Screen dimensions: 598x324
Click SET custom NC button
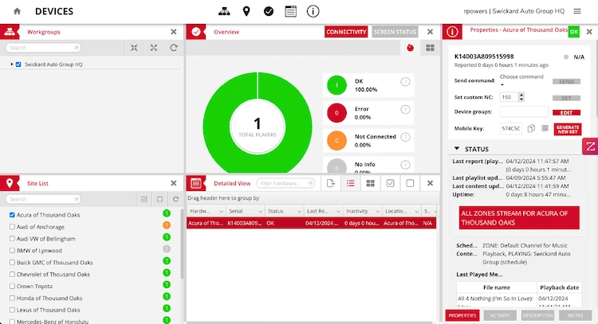click(566, 98)
